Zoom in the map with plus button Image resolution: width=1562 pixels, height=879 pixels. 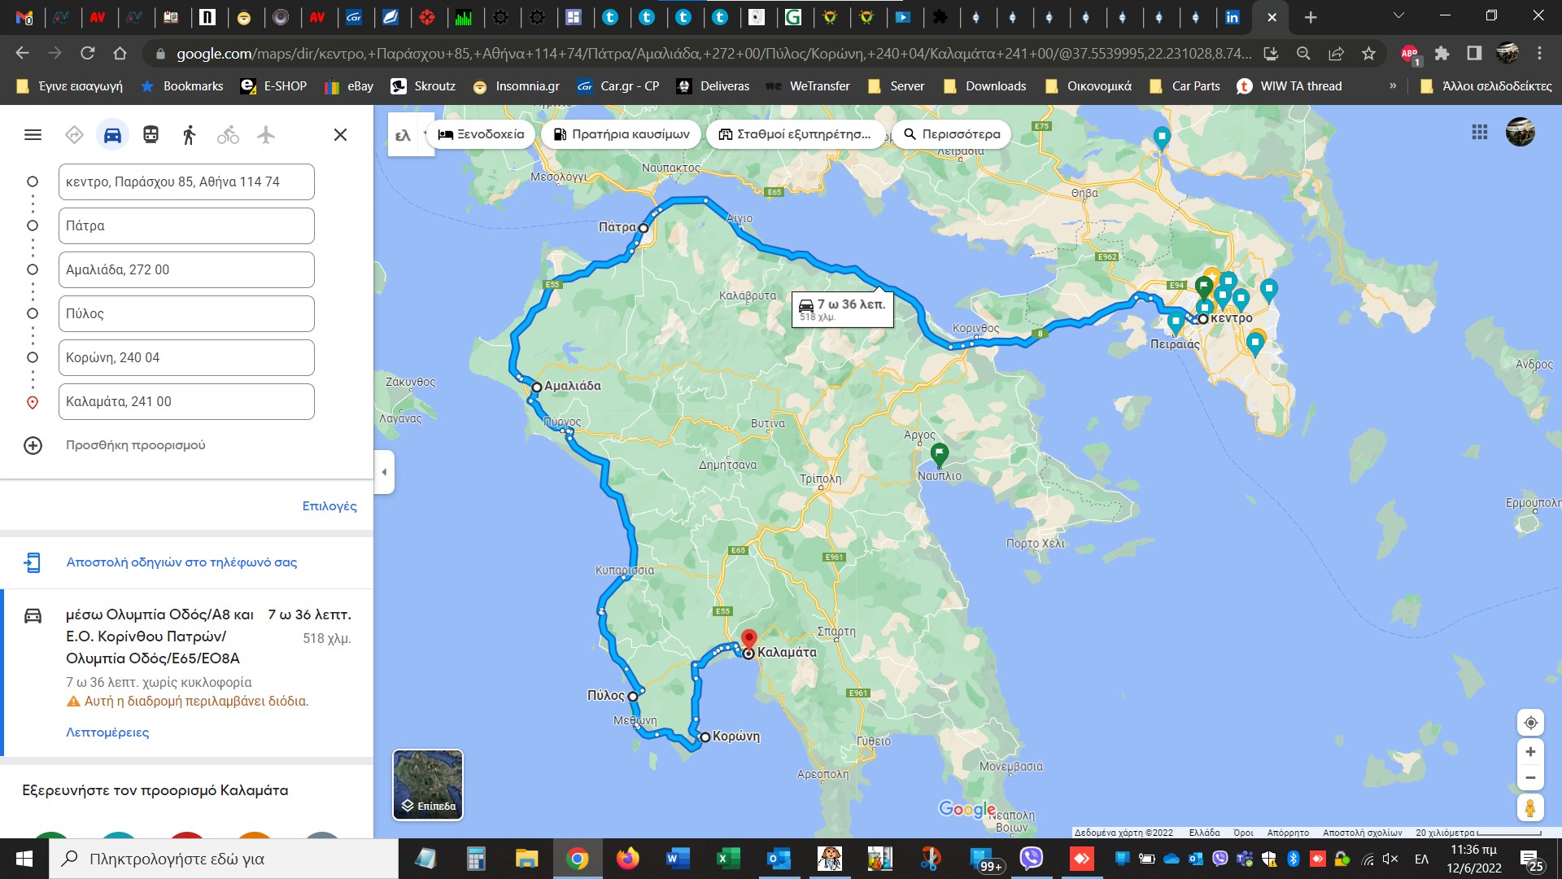click(x=1530, y=752)
